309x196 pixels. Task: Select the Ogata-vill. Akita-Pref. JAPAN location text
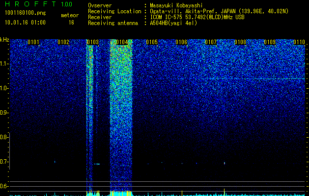point(219,11)
